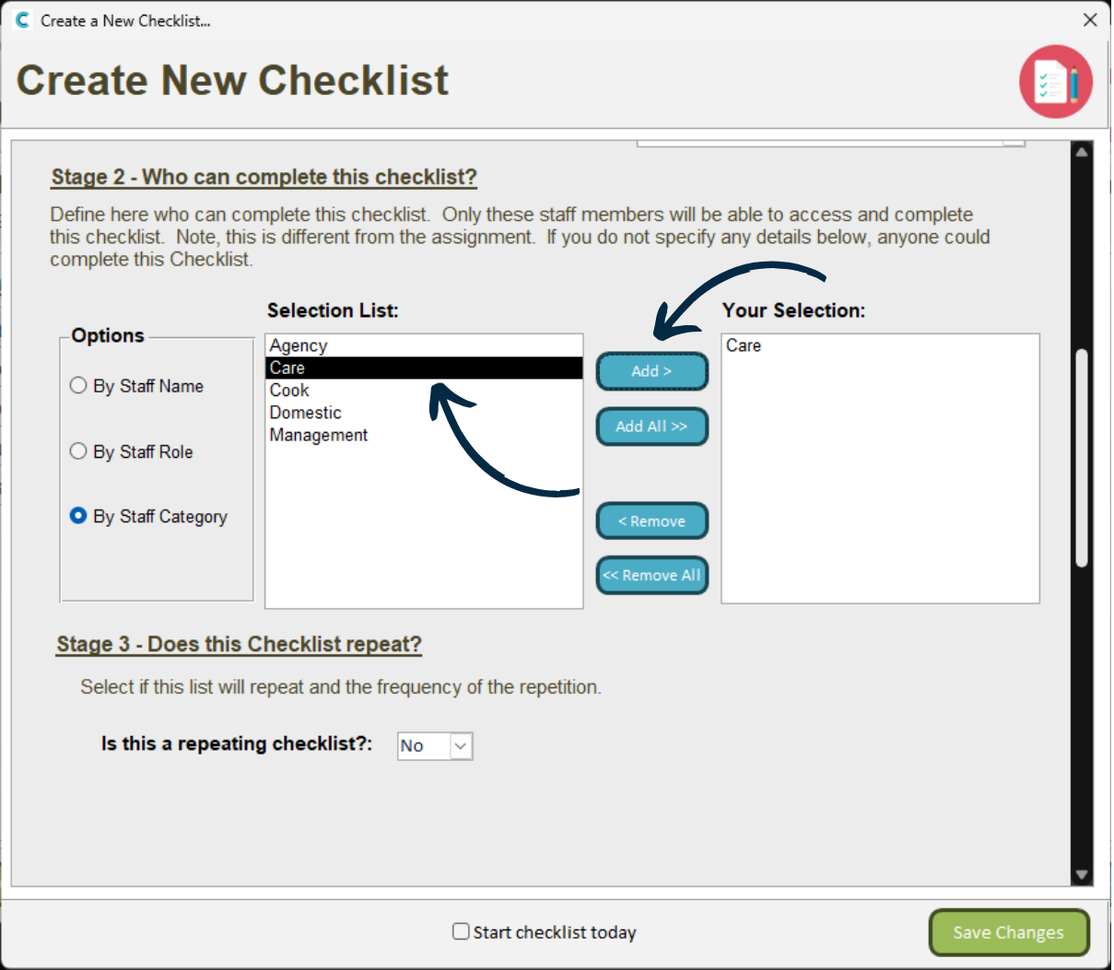1114x970 pixels.
Task: Select the By Staff Role option
Action: point(79,451)
